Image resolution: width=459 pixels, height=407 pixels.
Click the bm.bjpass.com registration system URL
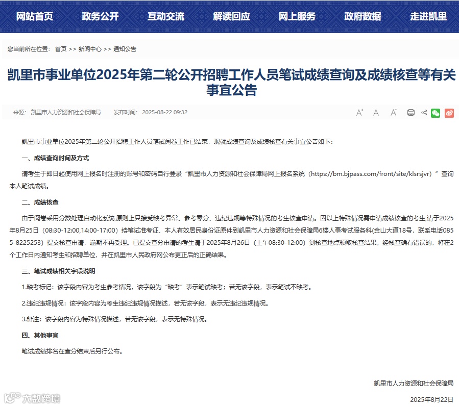371,174
